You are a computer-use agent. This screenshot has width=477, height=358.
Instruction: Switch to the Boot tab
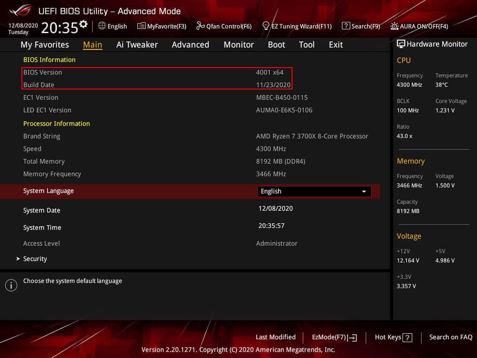[276, 45]
